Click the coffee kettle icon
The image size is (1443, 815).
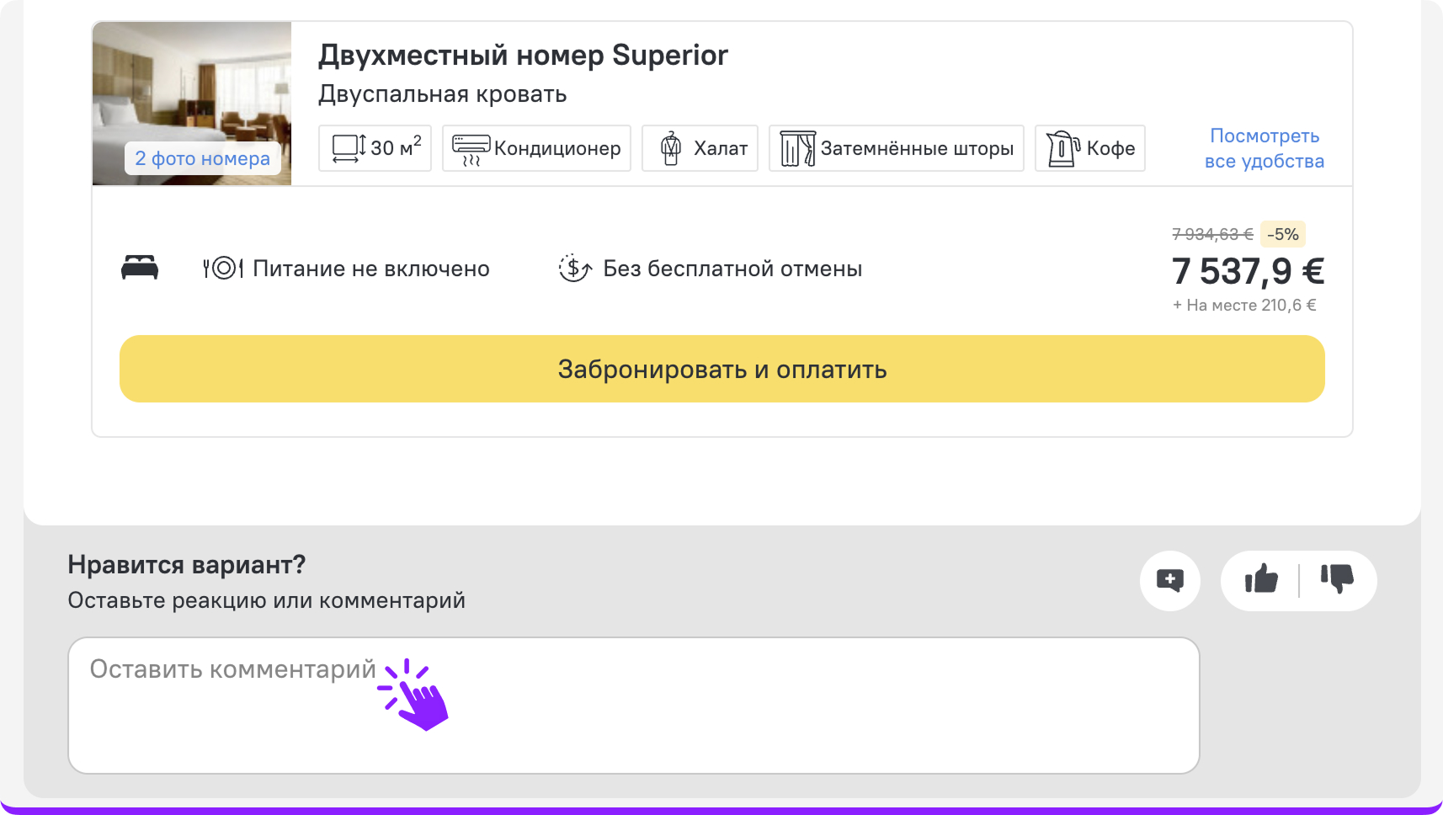point(1062,149)
